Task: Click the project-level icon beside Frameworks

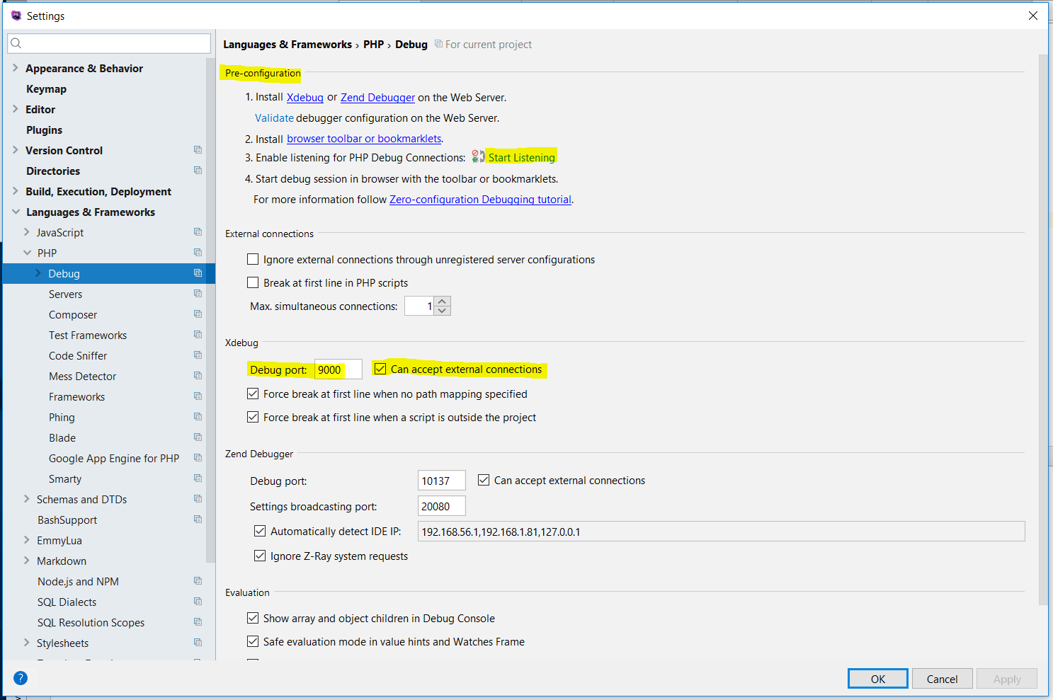Action: [x=198, y=396]
